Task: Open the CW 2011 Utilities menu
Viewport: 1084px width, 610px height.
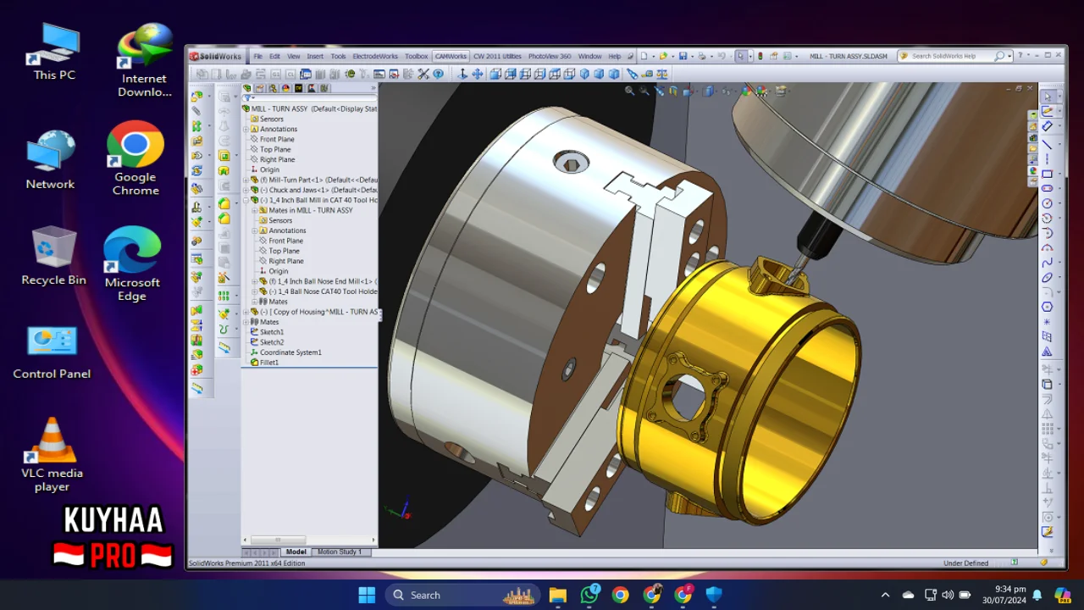Action: 497,56
